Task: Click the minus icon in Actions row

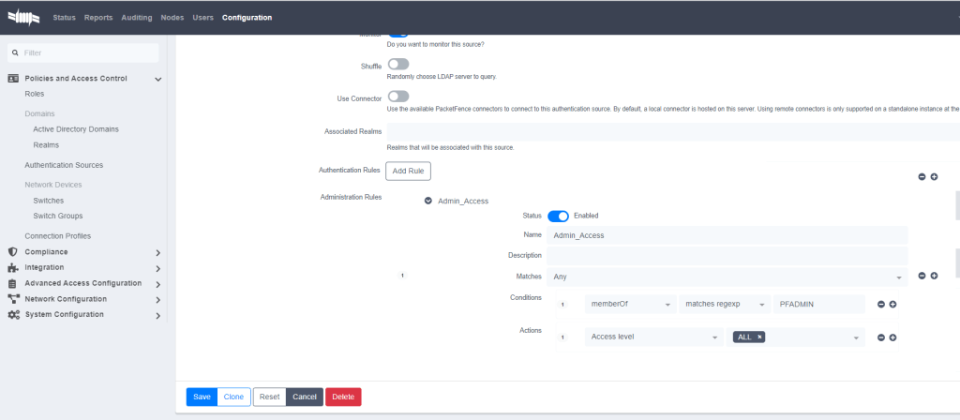Action: coord(880,337)
